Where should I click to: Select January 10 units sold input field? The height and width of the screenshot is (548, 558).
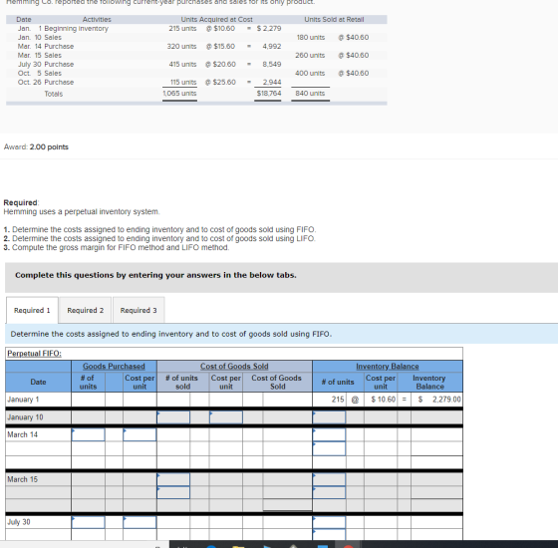pos(173,417)
